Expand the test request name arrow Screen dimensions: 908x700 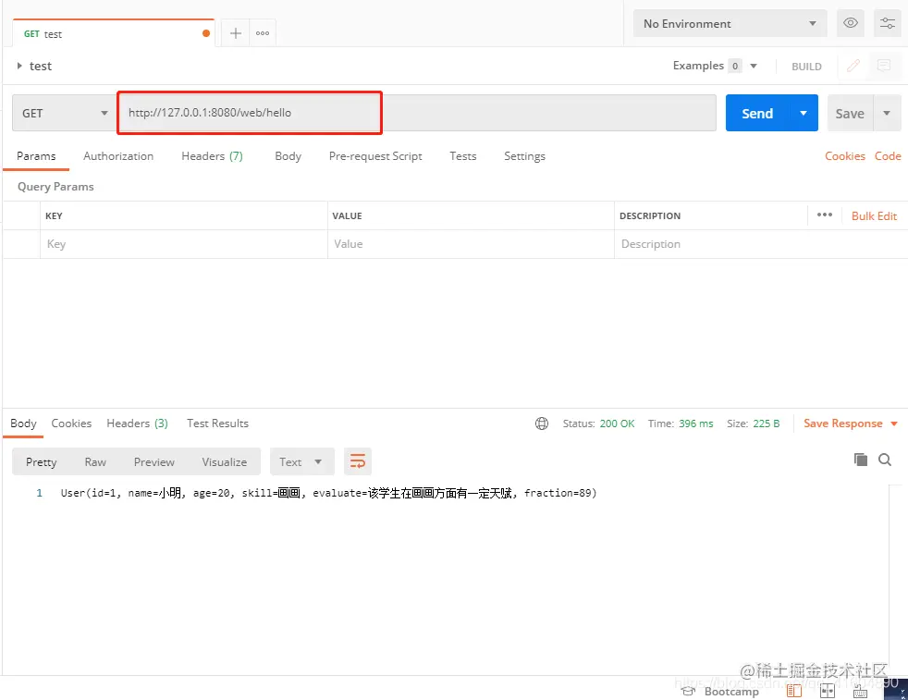19,66
